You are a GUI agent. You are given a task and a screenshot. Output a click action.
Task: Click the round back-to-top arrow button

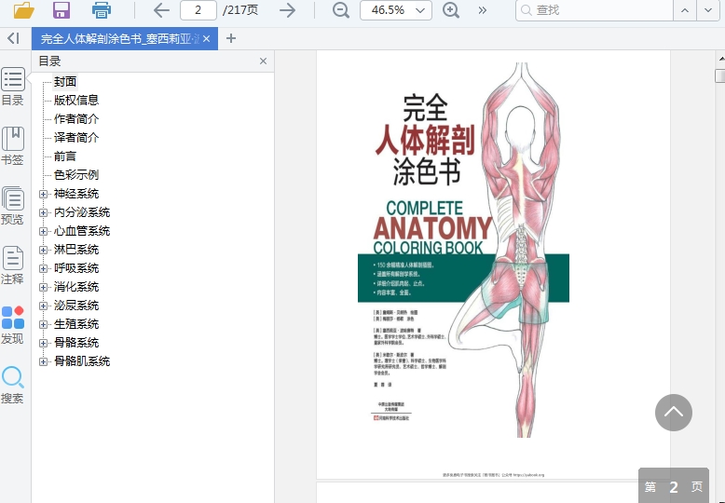pos(673,413)
